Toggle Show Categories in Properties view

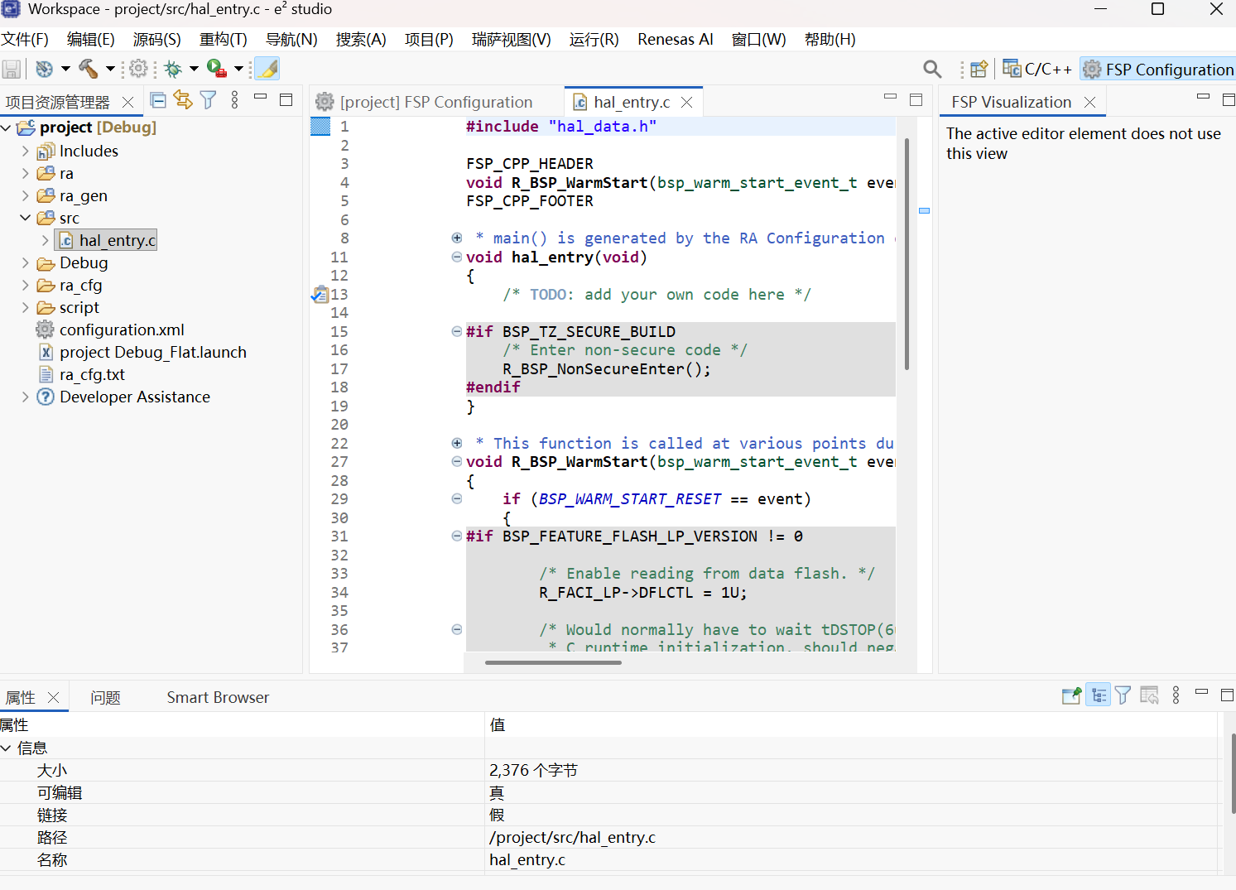pos(1099,695)
